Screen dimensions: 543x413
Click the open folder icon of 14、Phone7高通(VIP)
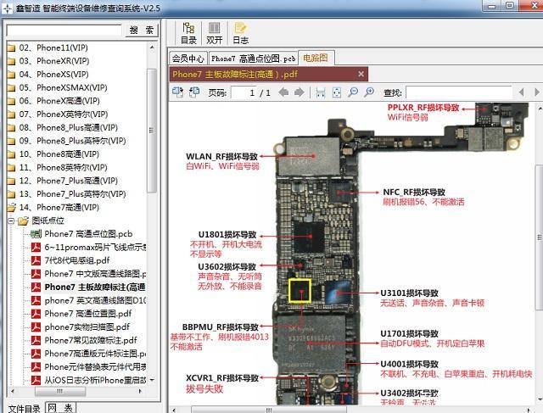click(11, 208)
